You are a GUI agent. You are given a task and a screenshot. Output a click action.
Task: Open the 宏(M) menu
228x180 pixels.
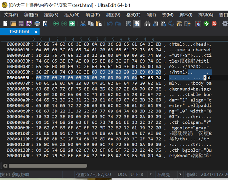(168, 15)
